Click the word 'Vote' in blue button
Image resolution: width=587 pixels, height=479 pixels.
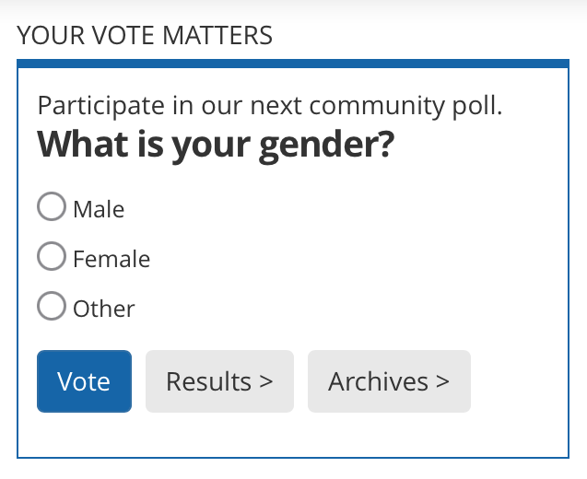point(84,381)
